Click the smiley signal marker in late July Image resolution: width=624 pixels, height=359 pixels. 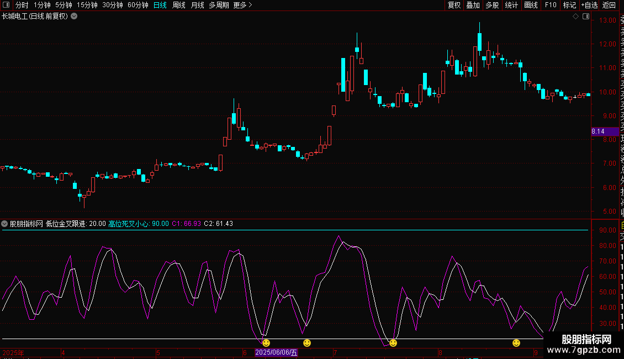(x=393, y=343)
